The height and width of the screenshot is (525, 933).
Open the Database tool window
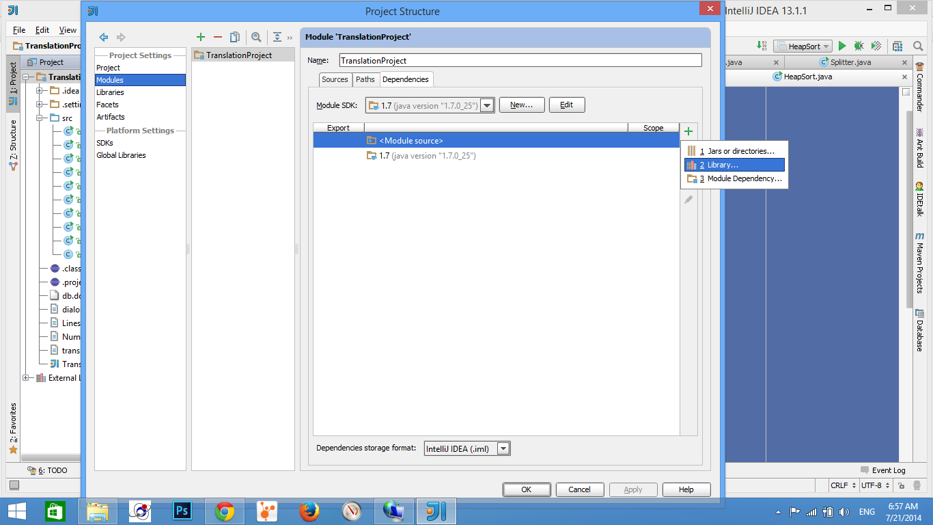click(x=919, y=330)
